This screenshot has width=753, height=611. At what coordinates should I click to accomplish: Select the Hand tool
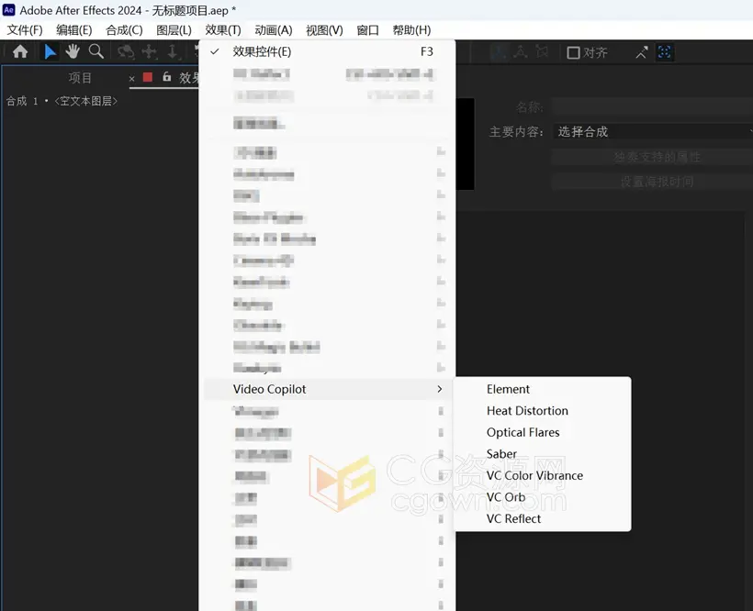(73, 51)
